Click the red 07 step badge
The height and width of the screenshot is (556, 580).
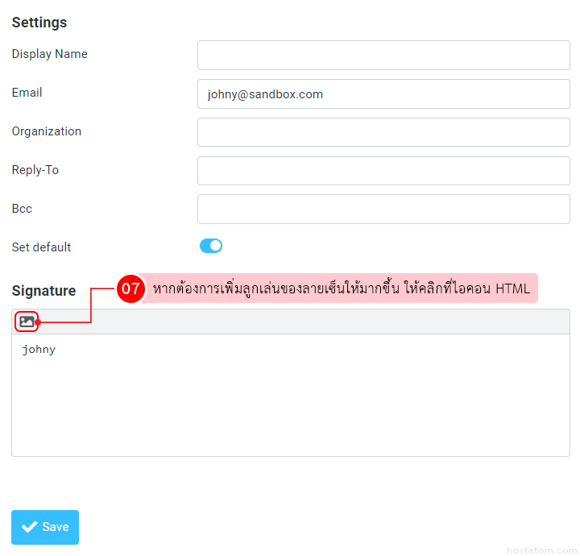[130, 288]
